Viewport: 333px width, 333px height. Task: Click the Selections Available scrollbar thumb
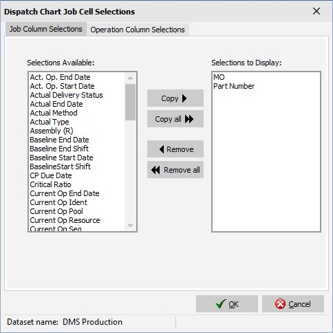coord(130,102)
